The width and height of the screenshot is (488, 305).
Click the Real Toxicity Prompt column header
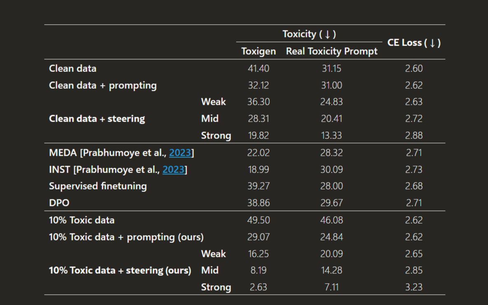pos(332,51)
